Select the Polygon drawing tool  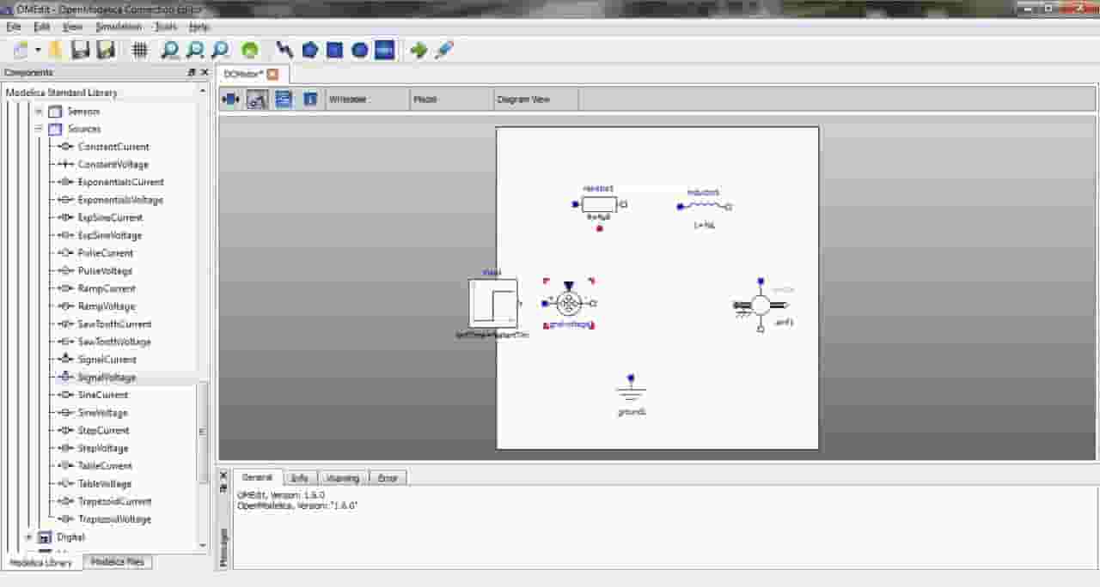coord(309,50)
